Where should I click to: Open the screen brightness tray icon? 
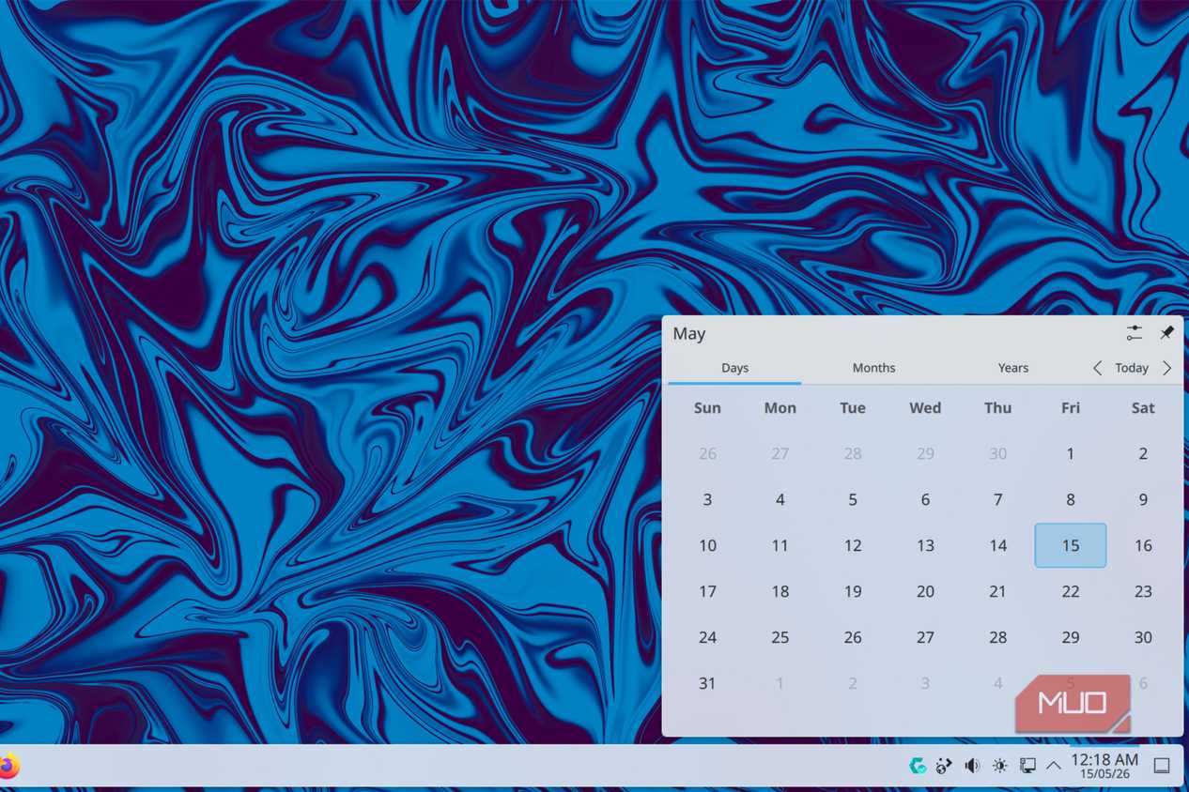[1000, 766]
